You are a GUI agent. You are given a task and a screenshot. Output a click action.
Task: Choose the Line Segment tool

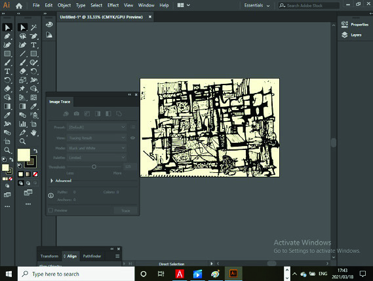(22, 54)
